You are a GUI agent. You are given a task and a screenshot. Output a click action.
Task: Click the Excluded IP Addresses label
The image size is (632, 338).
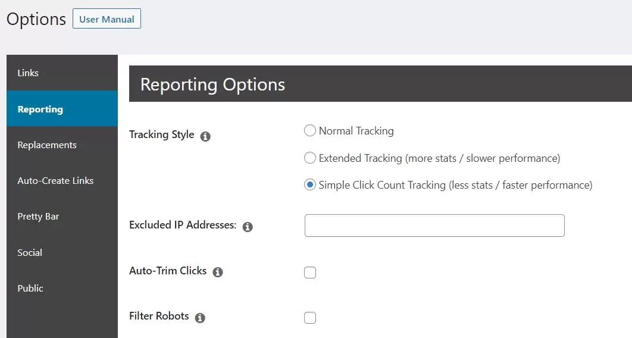tap(183, 225)
